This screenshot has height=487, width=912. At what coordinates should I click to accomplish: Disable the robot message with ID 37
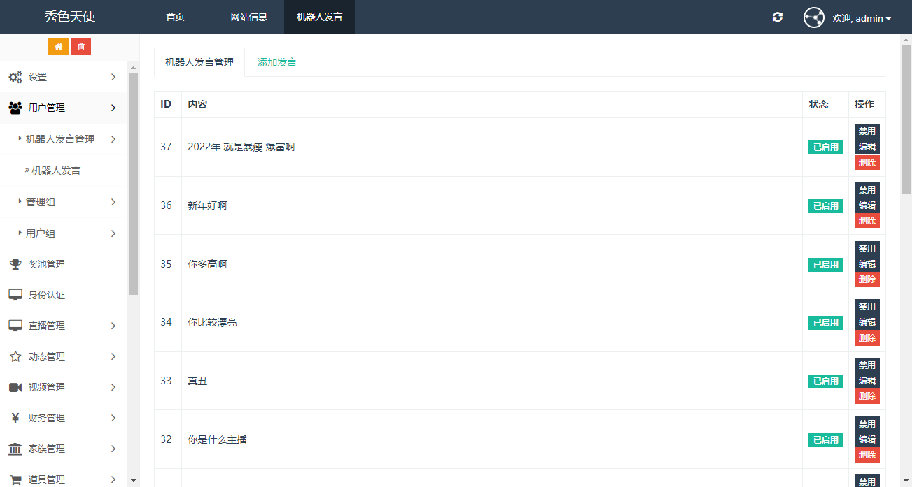(867, 131)
